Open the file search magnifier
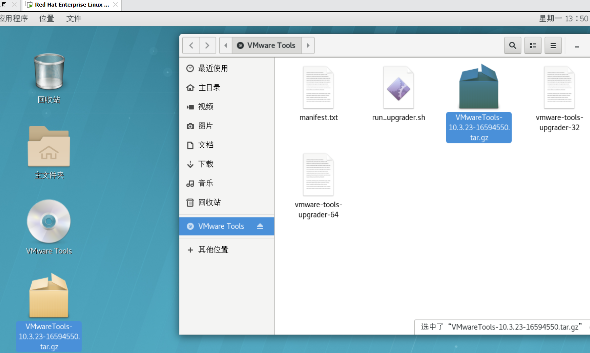This screenshot has width=590, height=353. (x=513, y=45)
